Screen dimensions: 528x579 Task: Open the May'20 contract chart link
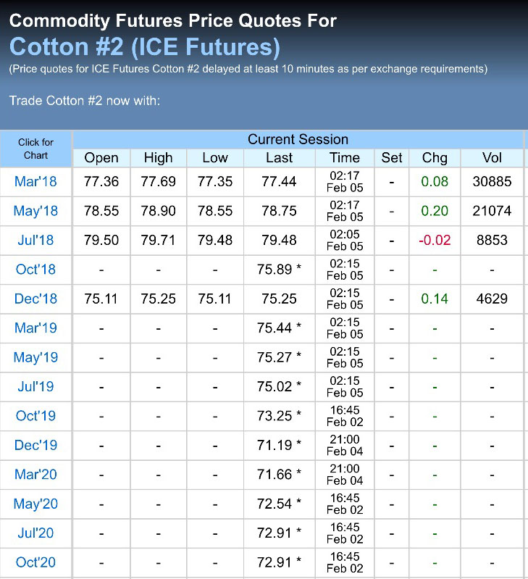[x=35, y=504]
